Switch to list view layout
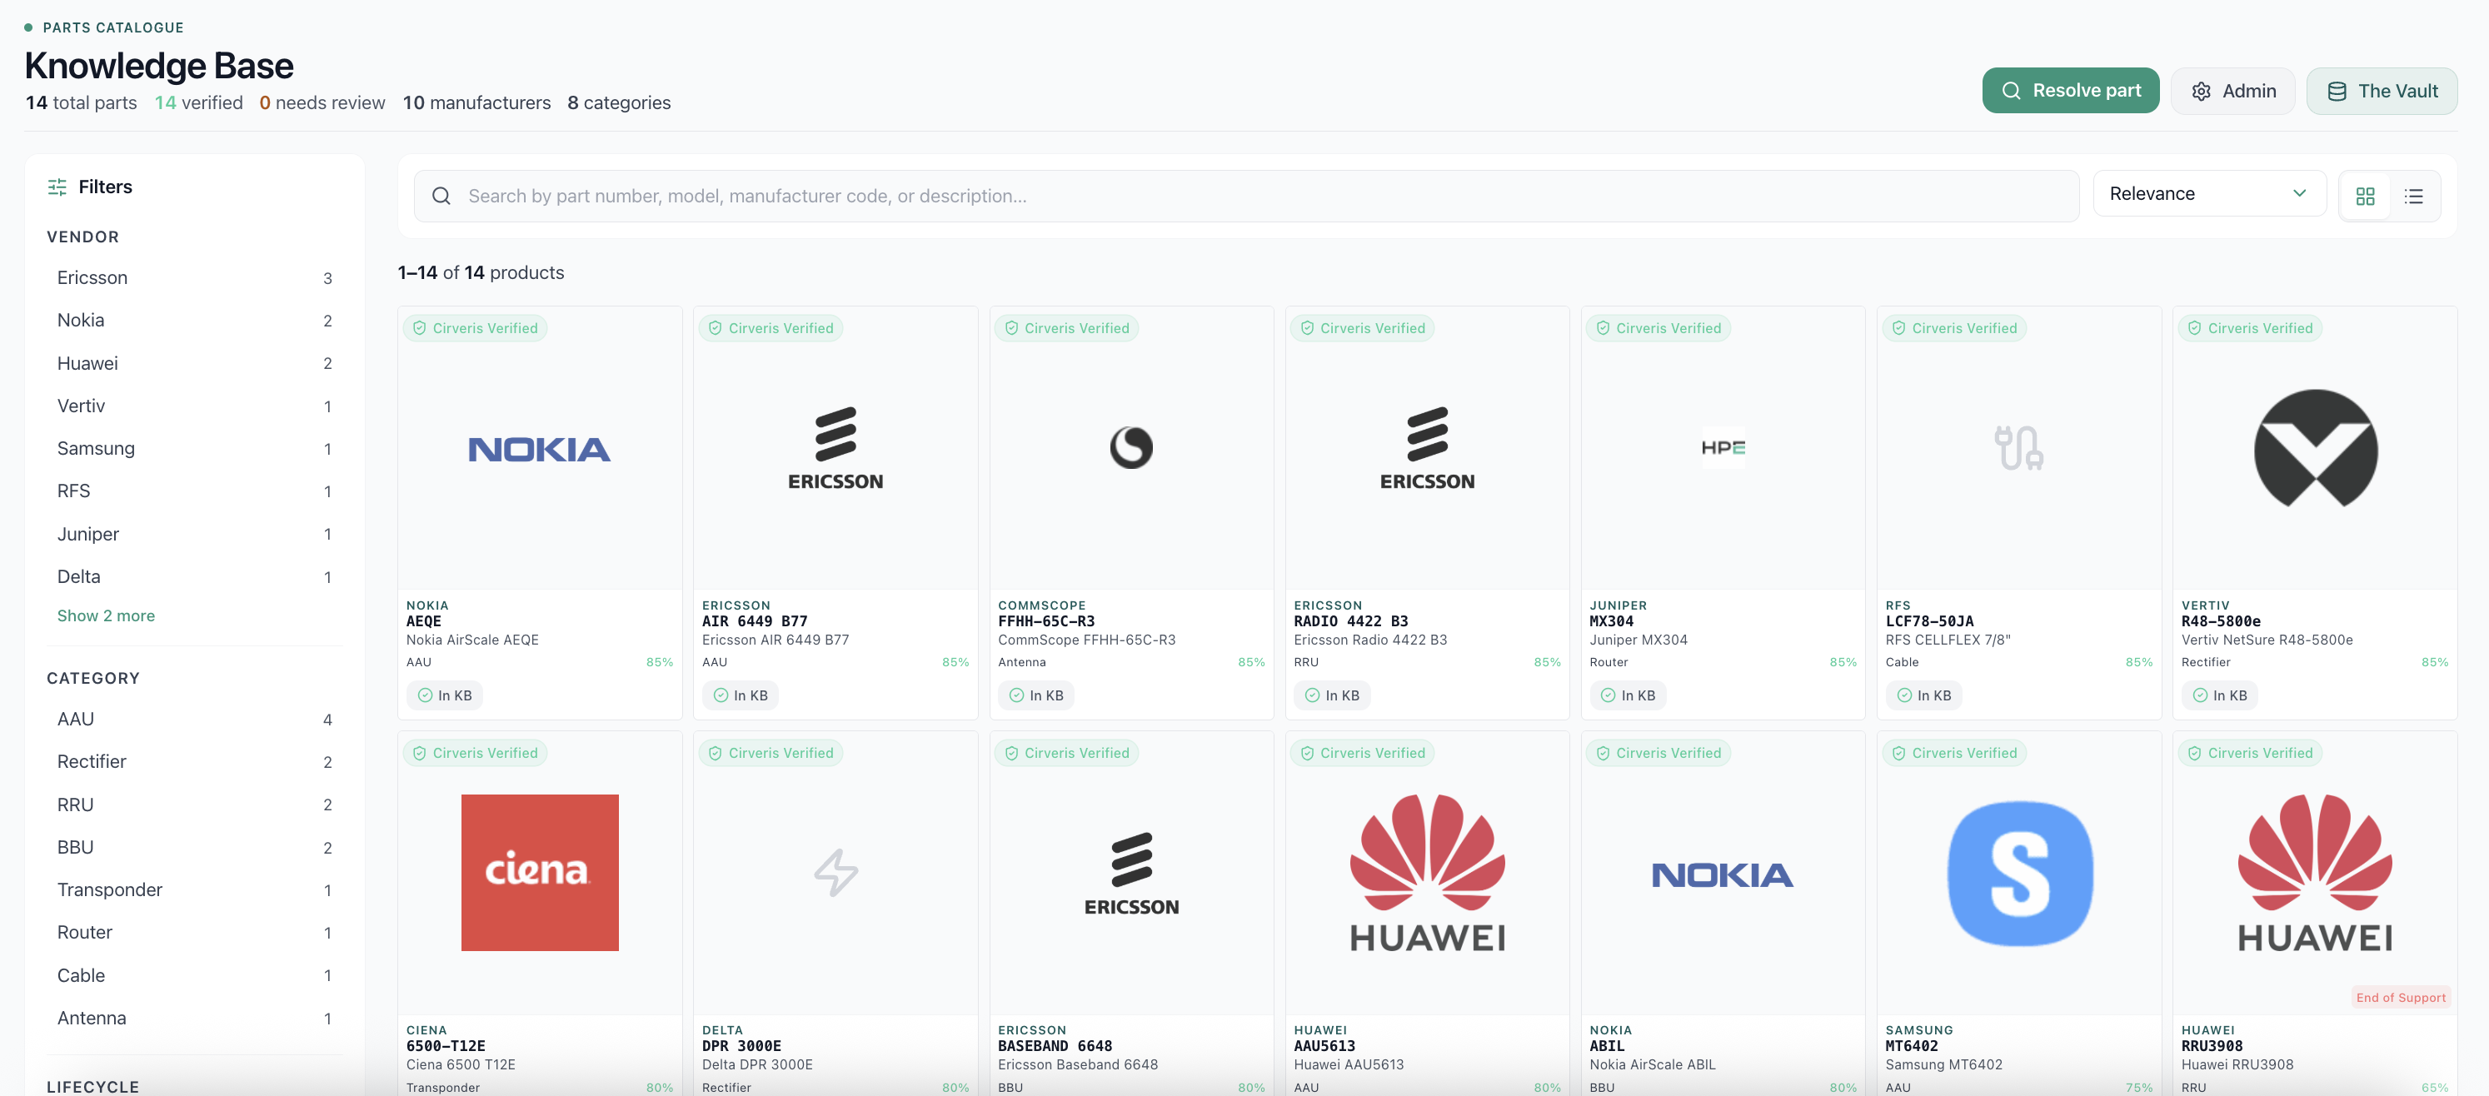2489x1096 pixels. click(2412, 196)
